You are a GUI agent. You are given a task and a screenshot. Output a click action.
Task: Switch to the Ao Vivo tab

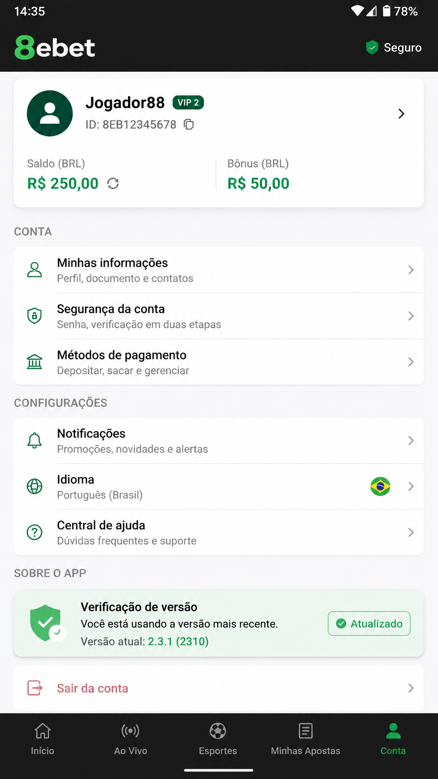[131, 739]
